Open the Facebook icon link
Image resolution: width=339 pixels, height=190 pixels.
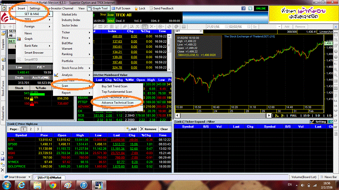(x=243, y=8)
